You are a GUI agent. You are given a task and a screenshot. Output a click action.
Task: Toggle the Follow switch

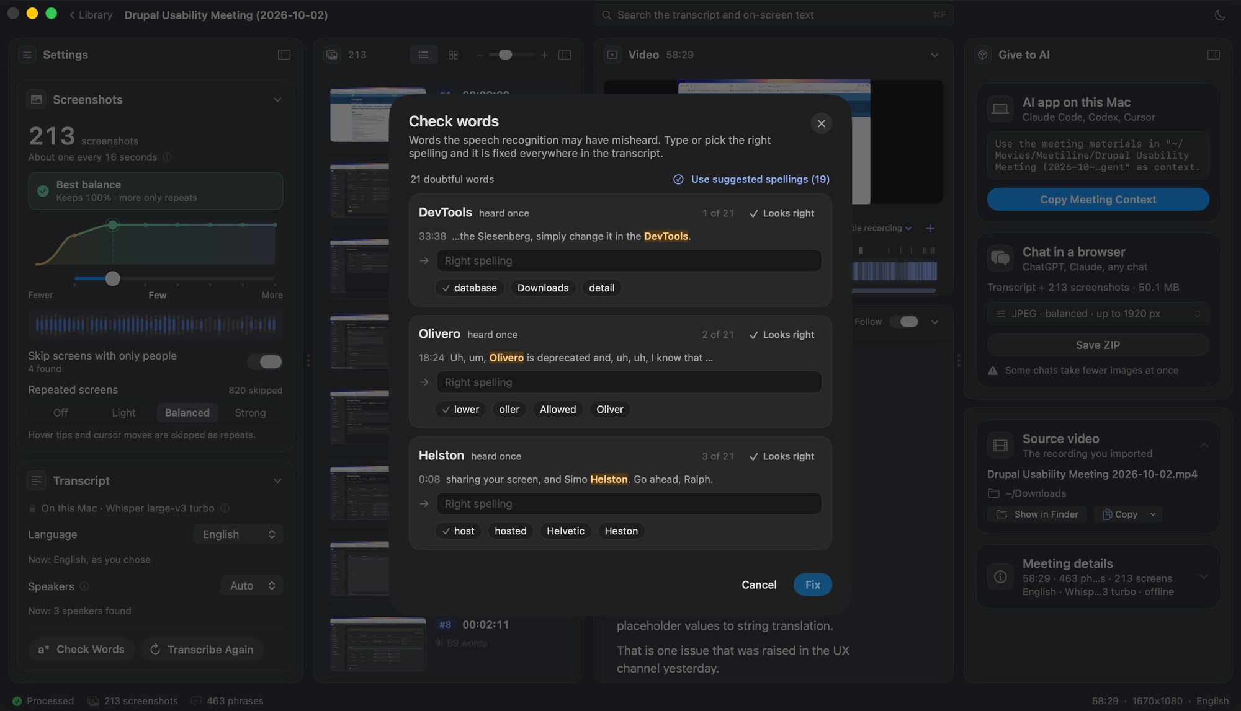(904, 321)
